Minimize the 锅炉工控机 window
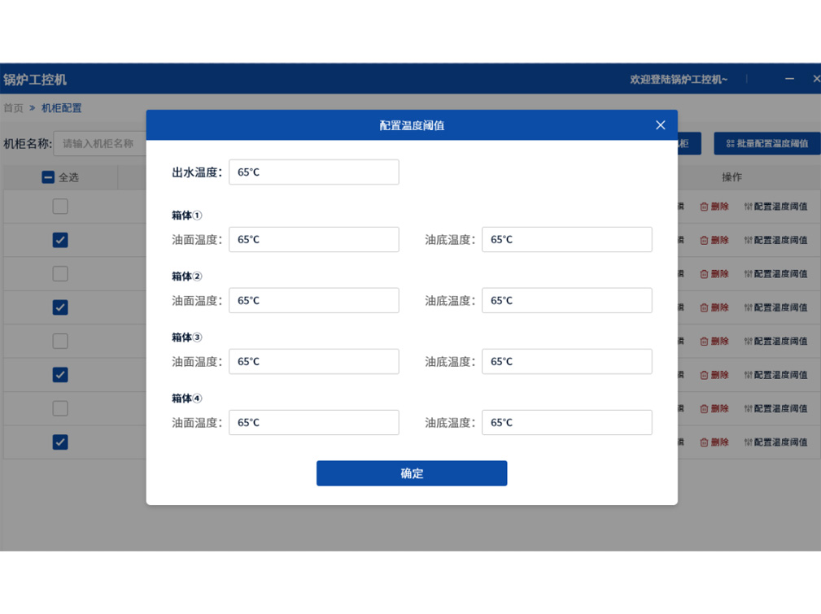The image size is (821, 614). [x=789, y=79]
